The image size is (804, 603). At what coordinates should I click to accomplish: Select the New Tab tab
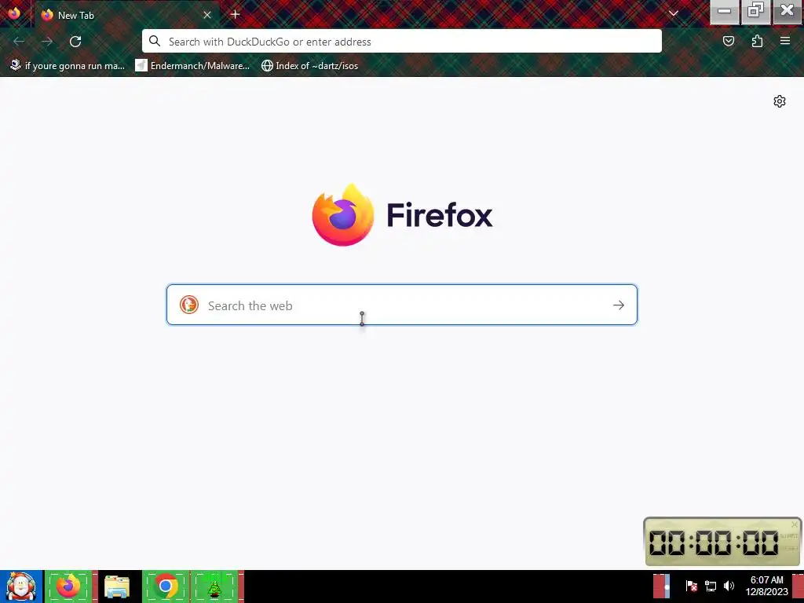point(126,15)
